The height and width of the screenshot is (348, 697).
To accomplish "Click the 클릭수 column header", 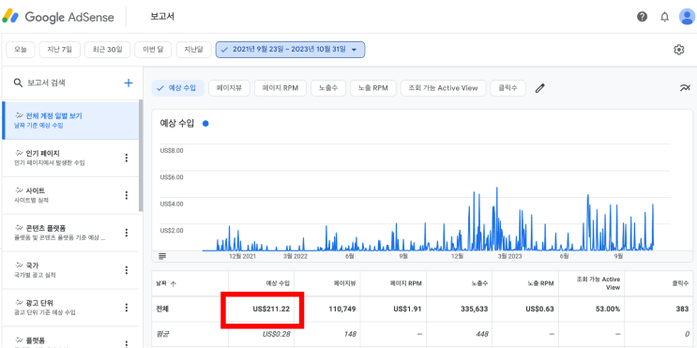I will pos(681,283).
